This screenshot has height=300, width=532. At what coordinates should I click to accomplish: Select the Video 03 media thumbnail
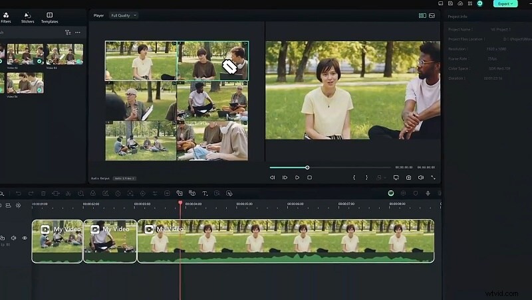(65, 54)
